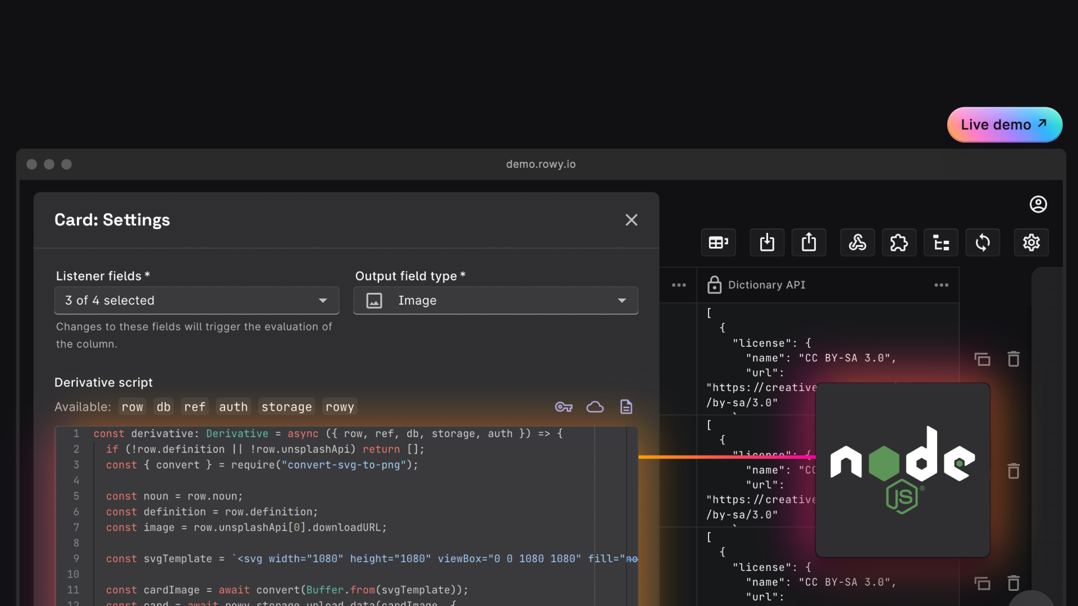This screenshot has height=606, width=1078.
Task: Close the Card Settings dialog
Action: pos(631,220)
